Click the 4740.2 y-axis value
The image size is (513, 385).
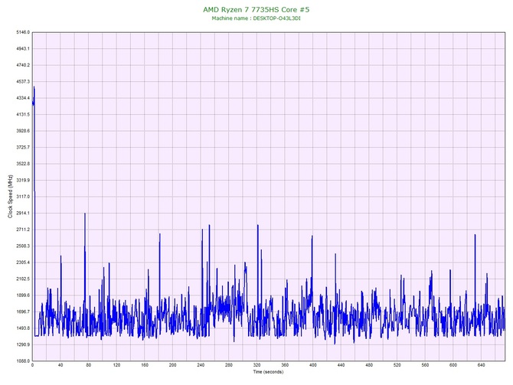point(23,65)
